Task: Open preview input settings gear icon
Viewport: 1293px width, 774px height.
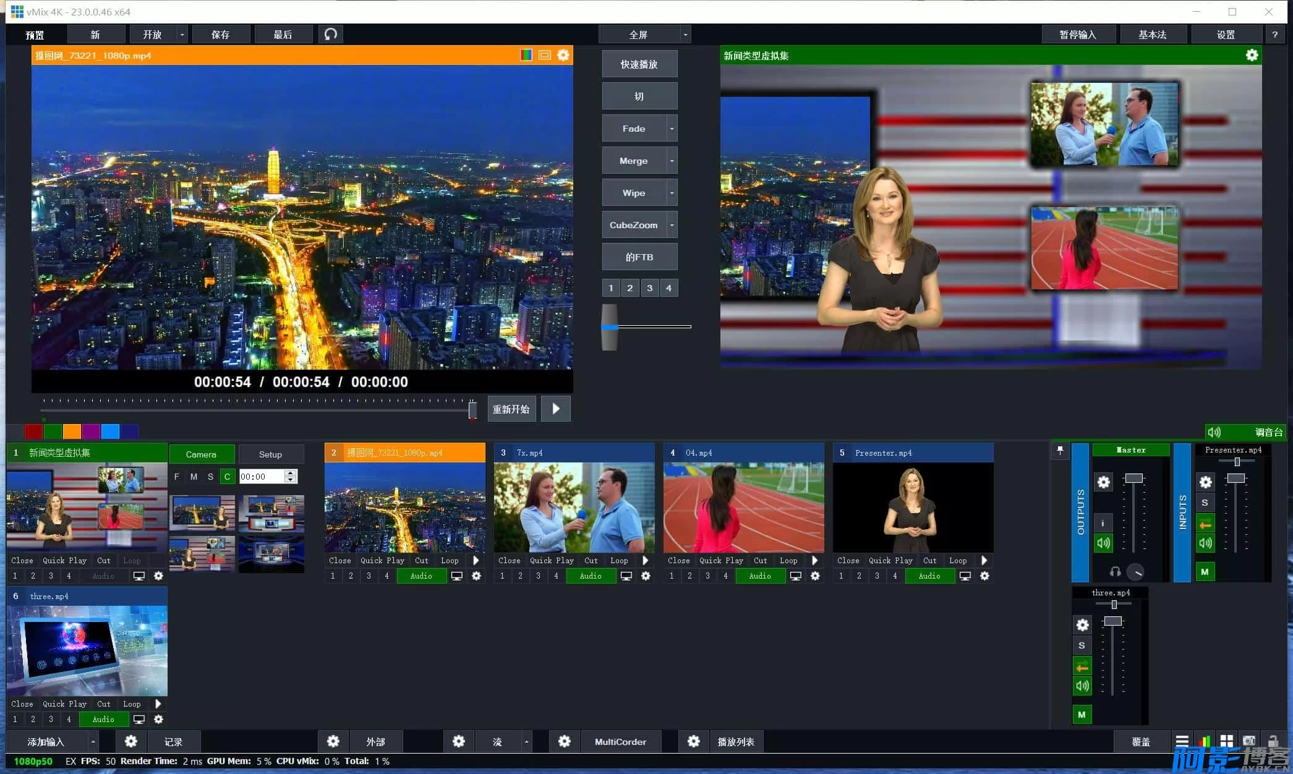Action: [x=563, y=55]
